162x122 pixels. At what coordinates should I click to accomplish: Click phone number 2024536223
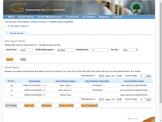click(97, 85)
